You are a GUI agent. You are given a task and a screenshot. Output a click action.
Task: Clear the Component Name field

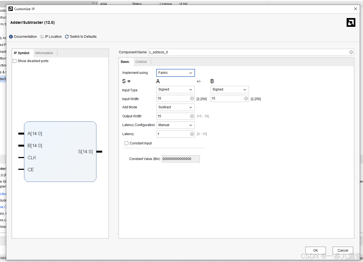click(351, 52)
